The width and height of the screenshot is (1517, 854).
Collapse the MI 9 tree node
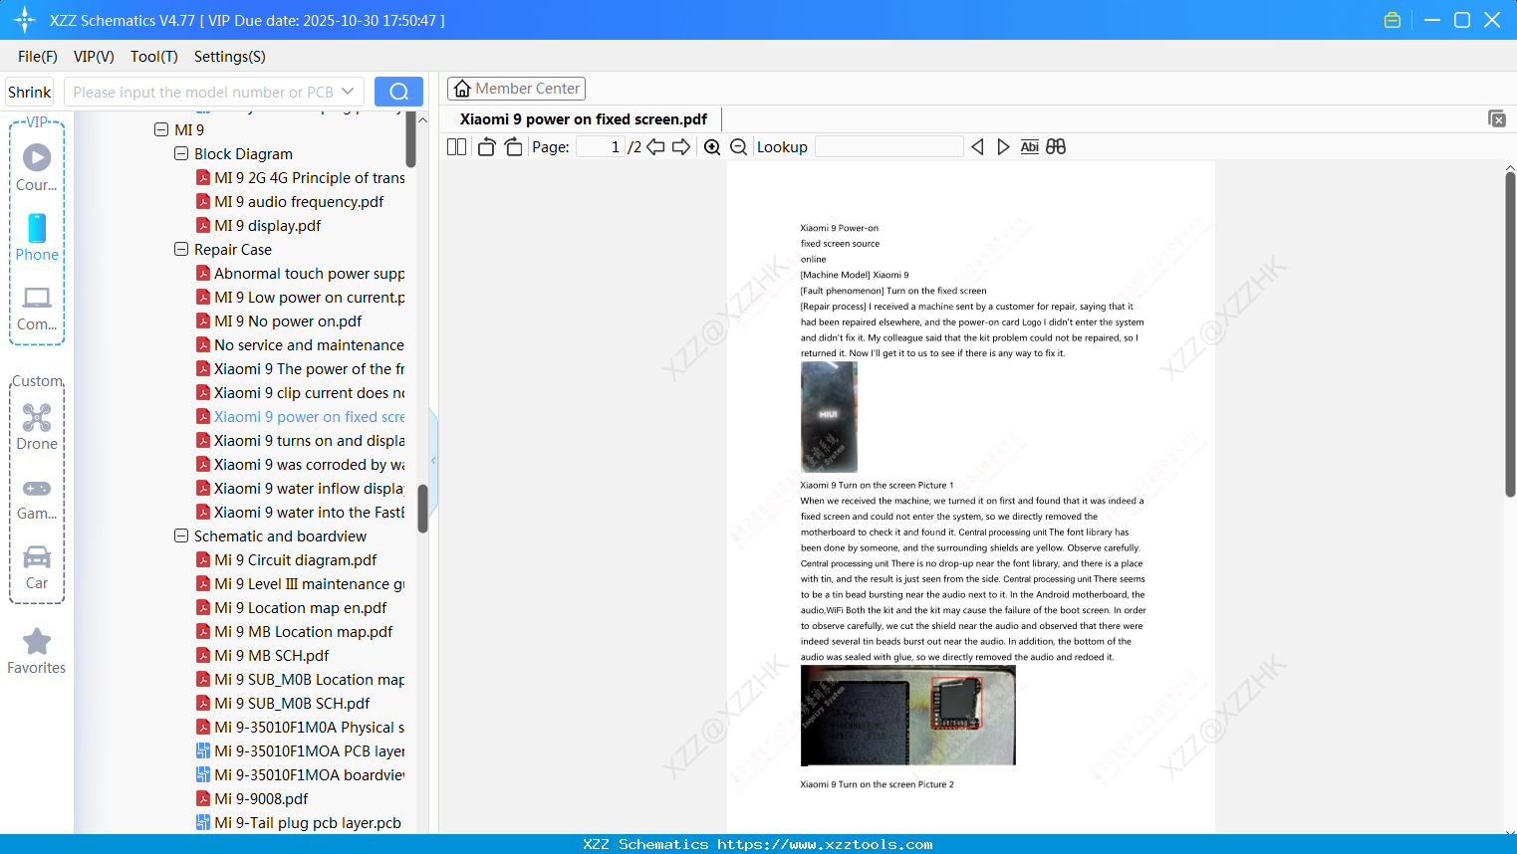click(161, 129)
